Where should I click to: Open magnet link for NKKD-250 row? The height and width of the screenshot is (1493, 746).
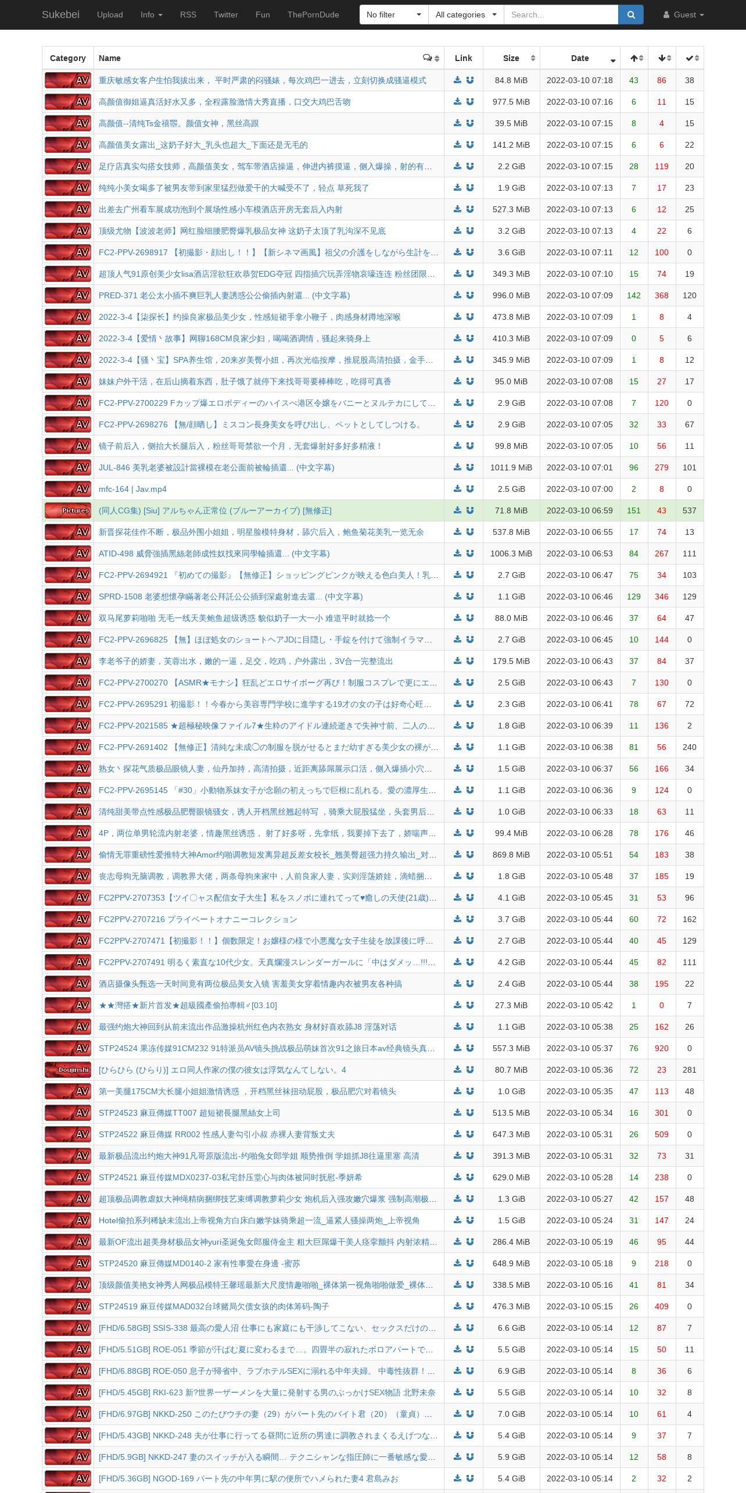click(470, 1414)
